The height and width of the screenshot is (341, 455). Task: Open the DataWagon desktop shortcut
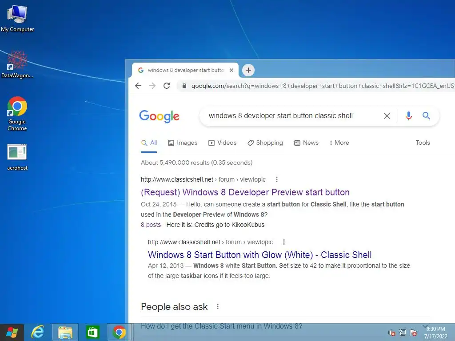[x=17, y=64]
